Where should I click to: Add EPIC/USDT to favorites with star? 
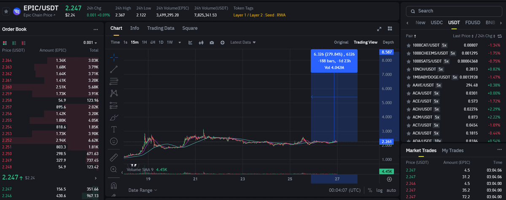pyautogui.click(x=6, y=11)
